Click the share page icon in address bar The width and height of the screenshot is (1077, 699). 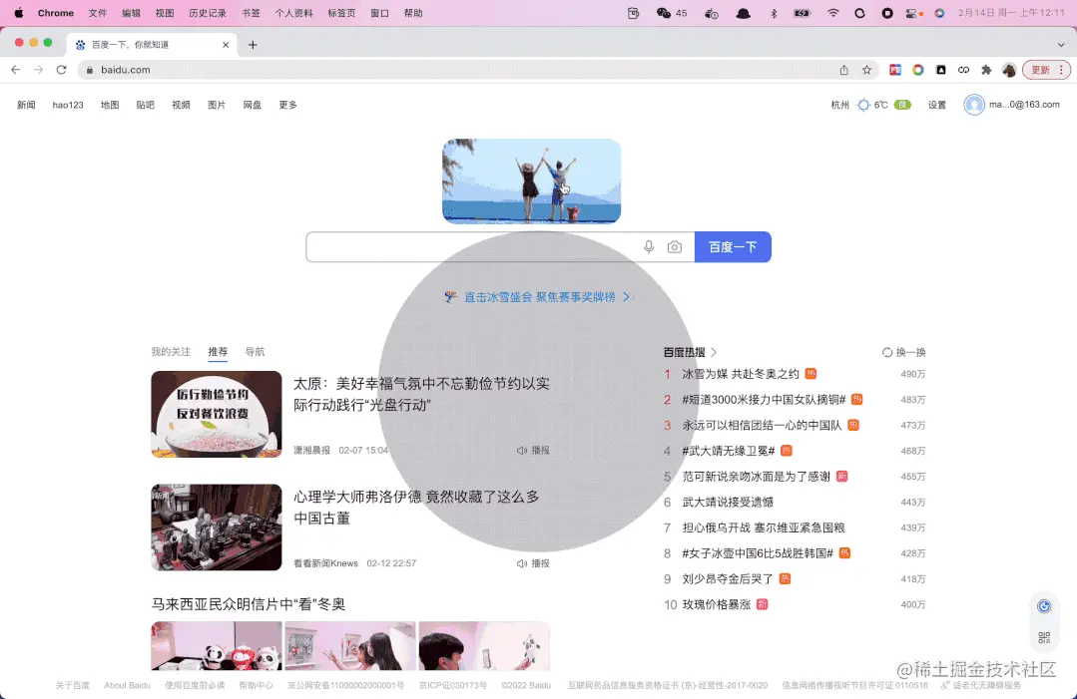844,70
